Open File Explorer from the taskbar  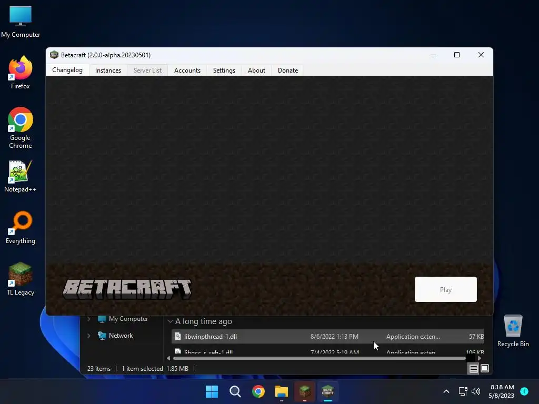click(x=282, y=391)
